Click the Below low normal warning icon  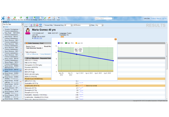(85, 86)
